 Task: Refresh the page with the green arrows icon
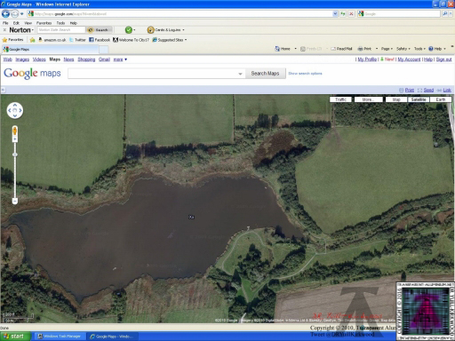[343, 13]
